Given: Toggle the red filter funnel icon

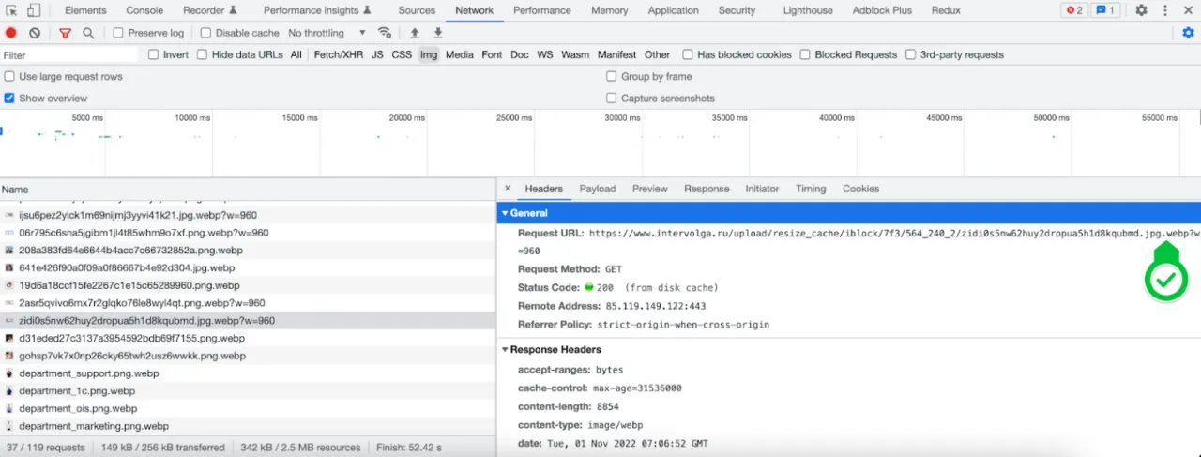Looking at the screenshot, I should [x=65, y=33].
